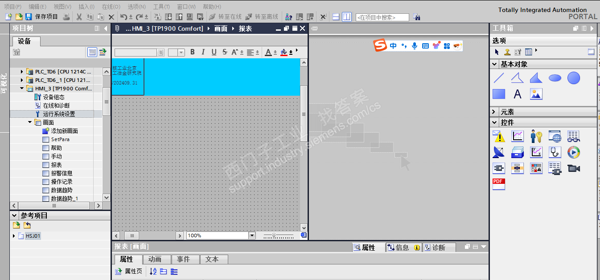Collapse the 基本对象 toolbox section
Screen dimensions: 600x280
(x=495, y=64)
